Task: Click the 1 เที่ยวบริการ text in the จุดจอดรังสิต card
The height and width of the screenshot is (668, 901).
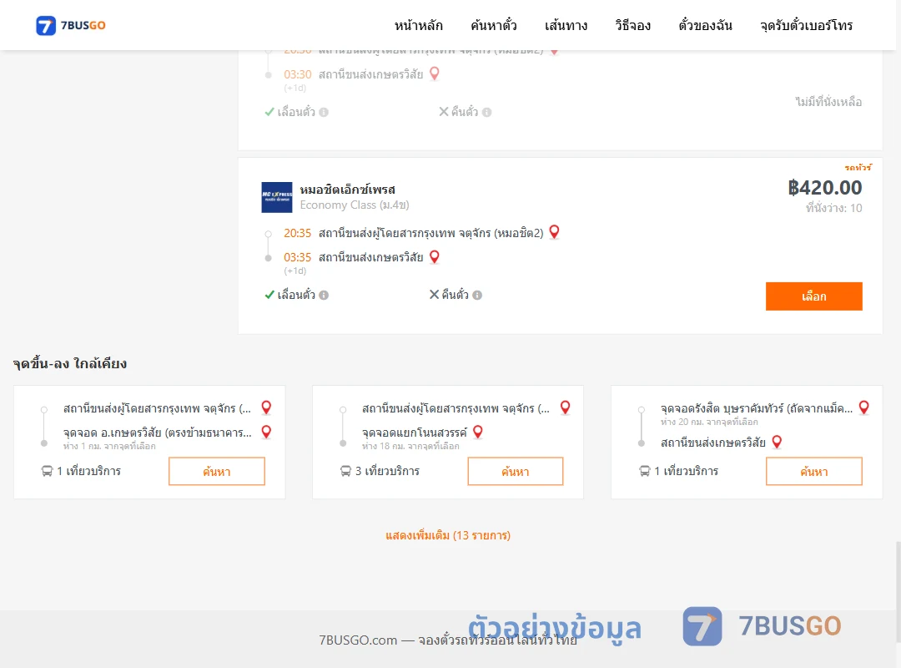Action: point(686,471)
